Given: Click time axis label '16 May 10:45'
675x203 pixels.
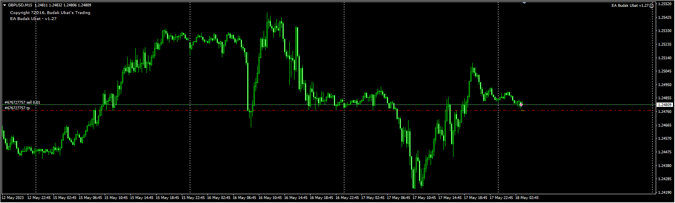Looking at the screenshot, I should (x=270, y=198).
